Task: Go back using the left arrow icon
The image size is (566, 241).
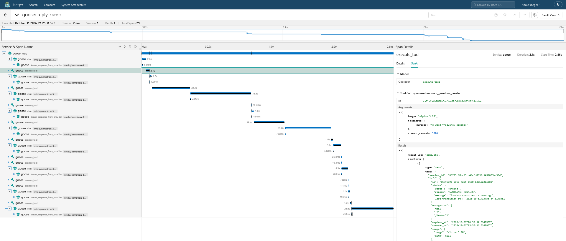Action: click(x=5, y=15)
